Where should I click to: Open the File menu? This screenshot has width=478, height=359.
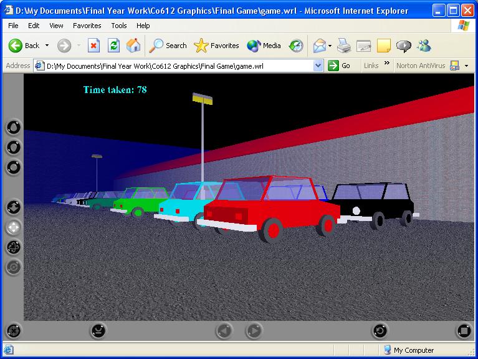13,26
